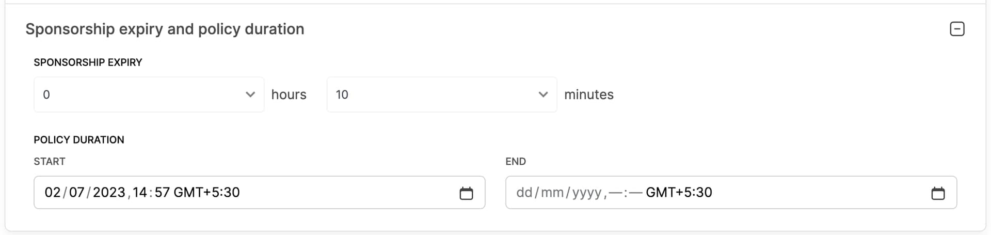Click the dd placeholder in End date
Viewport: 991px width, 235px height.
(524, 193)
